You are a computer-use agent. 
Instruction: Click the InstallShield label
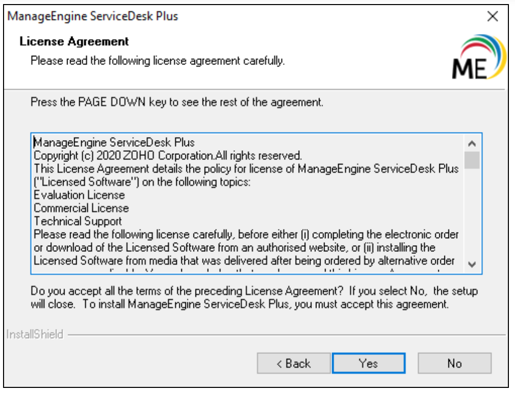tap(35, 334)
